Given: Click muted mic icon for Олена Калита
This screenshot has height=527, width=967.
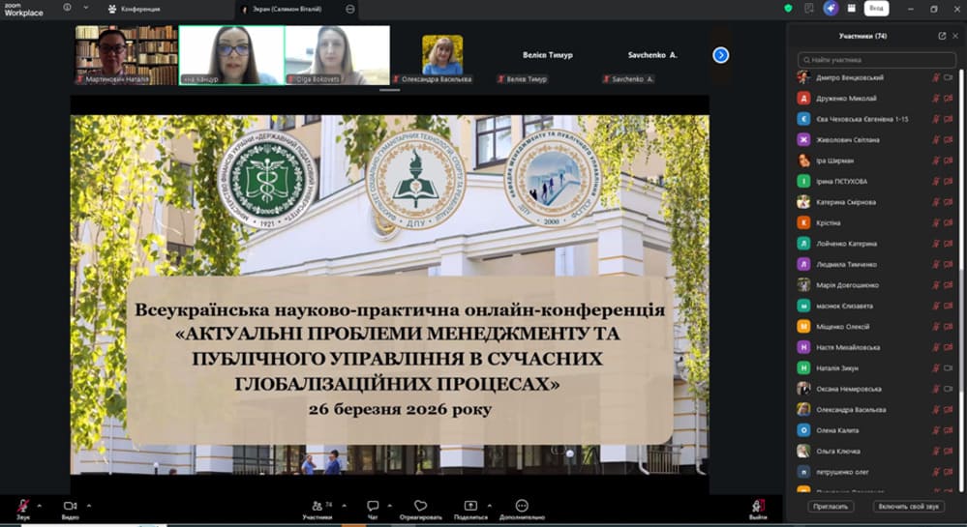Looking at the screenshot, I should (936, 430).
